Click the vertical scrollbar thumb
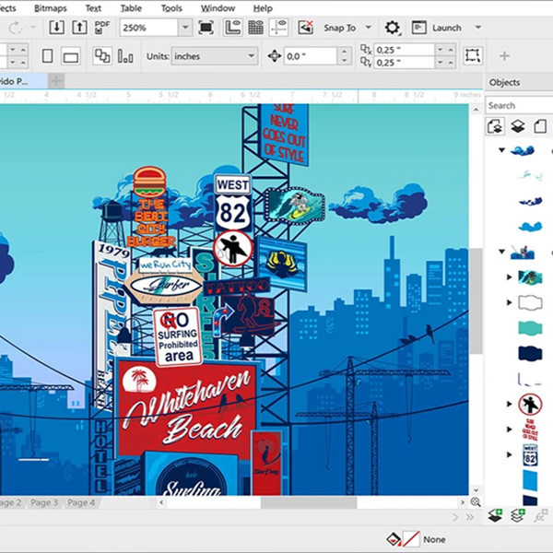Viewport: 553px width, 553px height. click(477, 300)
